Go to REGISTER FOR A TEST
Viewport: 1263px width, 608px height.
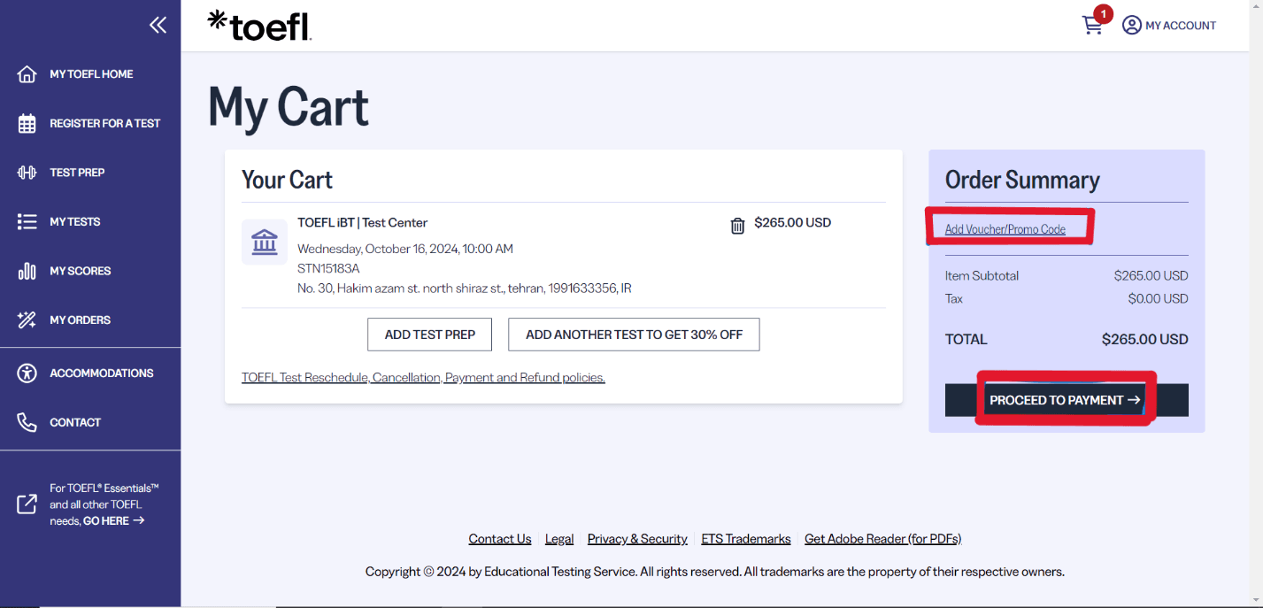click(105, 124)
